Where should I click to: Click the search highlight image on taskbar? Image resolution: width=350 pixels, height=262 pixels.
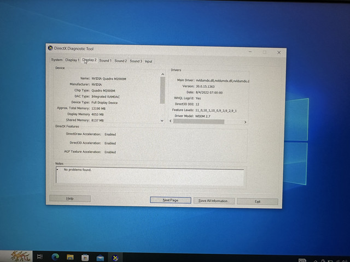click(x=20, y=256)
